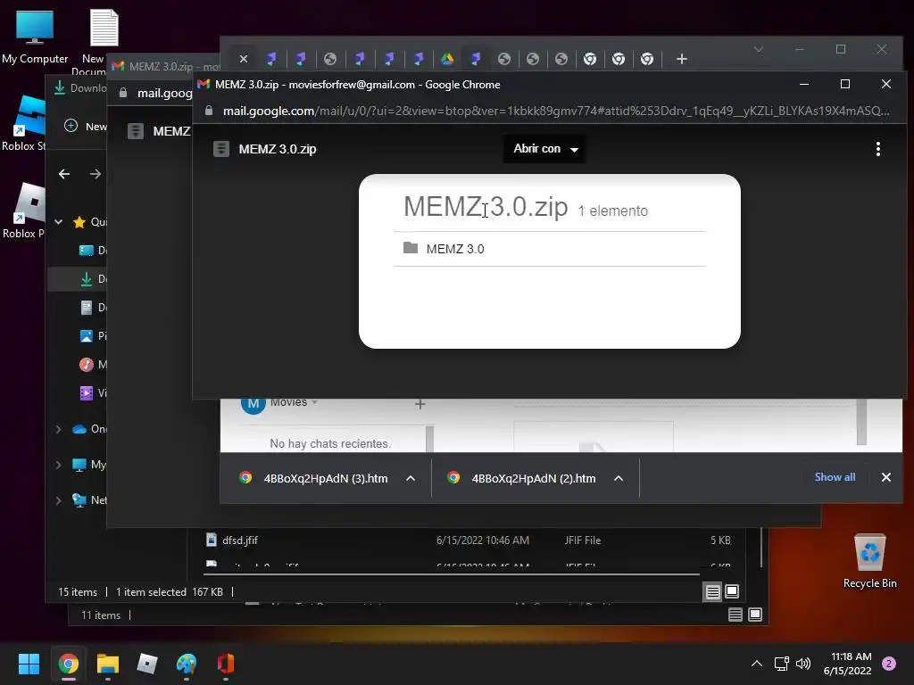Select the Roblox Player desktop shortcut
Image resolution: width=914 pixels, height=685 pixels.
click(24, 210)
